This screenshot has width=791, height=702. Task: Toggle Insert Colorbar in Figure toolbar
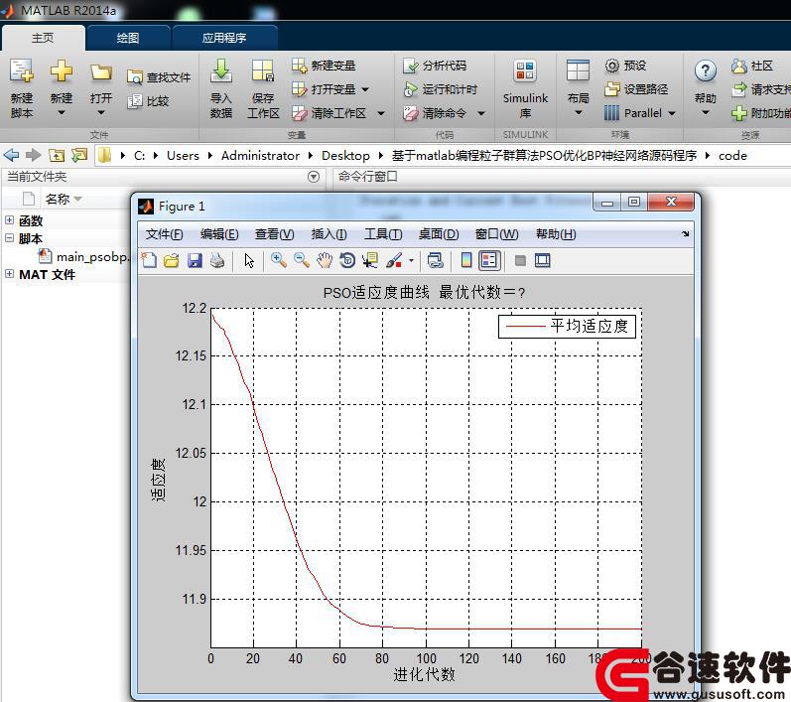(x=466, y=260)
